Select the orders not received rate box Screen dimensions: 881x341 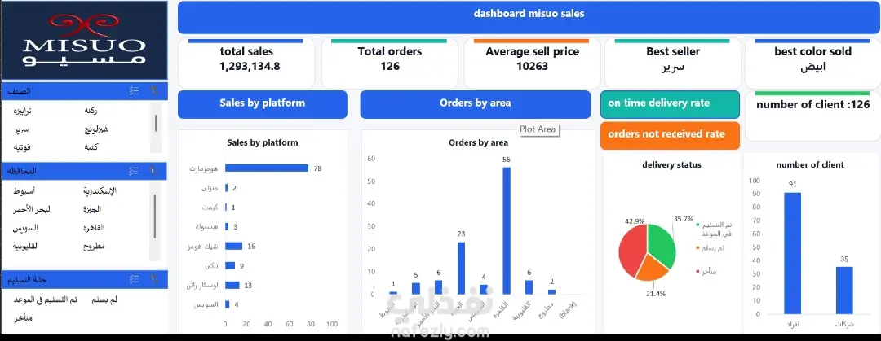pos(670,135)
